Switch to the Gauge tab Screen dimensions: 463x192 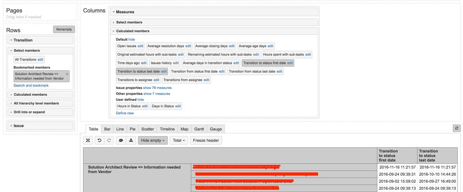click(x=216, y=129)
